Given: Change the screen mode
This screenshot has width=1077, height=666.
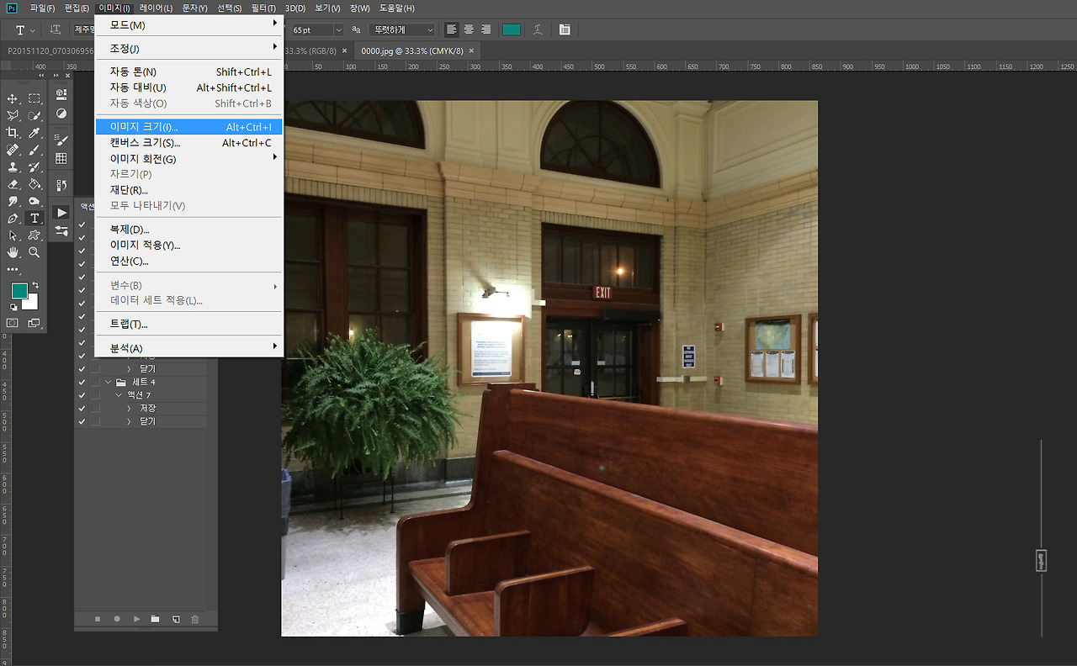Looking at the screenshot, I should 34,323.
